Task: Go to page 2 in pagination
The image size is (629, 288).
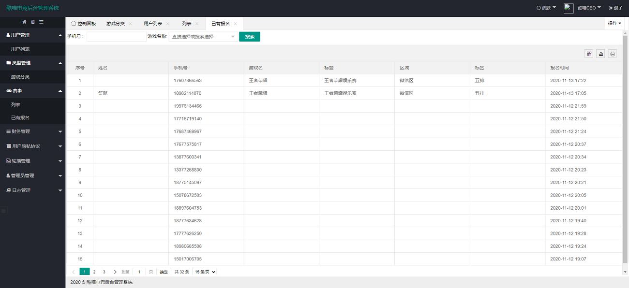Action: 94,272
